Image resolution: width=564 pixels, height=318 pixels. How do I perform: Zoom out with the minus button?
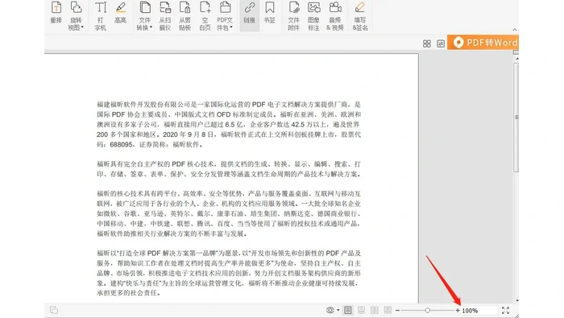pyautogui.click(x=397, y=311)
